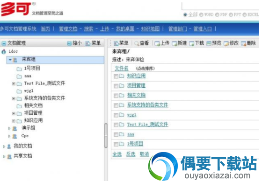
Task: Open 我的桌面 in the navigation bar
Action: [125, 29]
